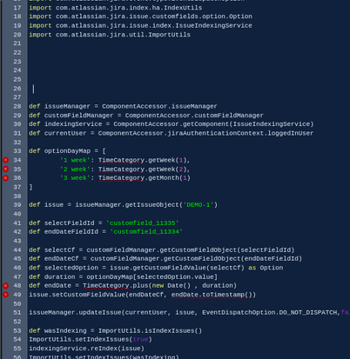The width and height of the screenshot is (350, 359).
Task: Click the '2 week' map key
Action: tap(75, 170)
